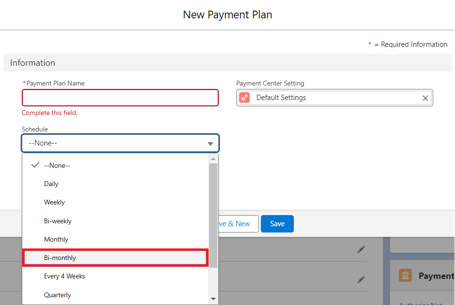Pick Quarterly from the schedule options

point(57,295)
